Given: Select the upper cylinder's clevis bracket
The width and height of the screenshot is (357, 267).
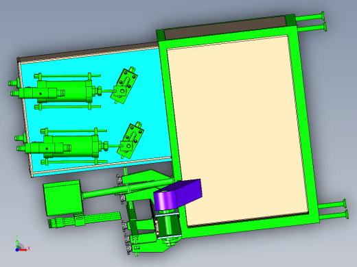Looking at the screenshot, I should 124,85.
